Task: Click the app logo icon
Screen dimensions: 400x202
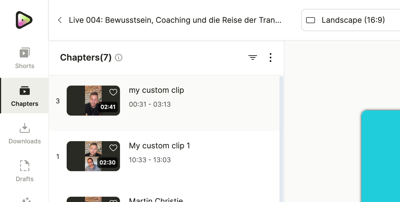Action: click(24, 20)
